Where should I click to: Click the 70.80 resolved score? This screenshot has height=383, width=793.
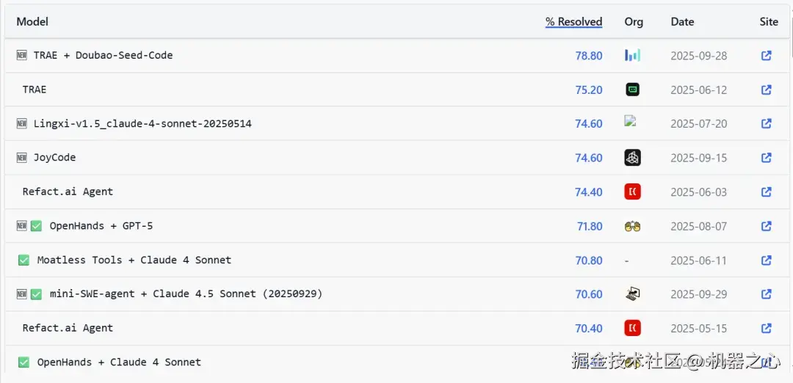589,260
